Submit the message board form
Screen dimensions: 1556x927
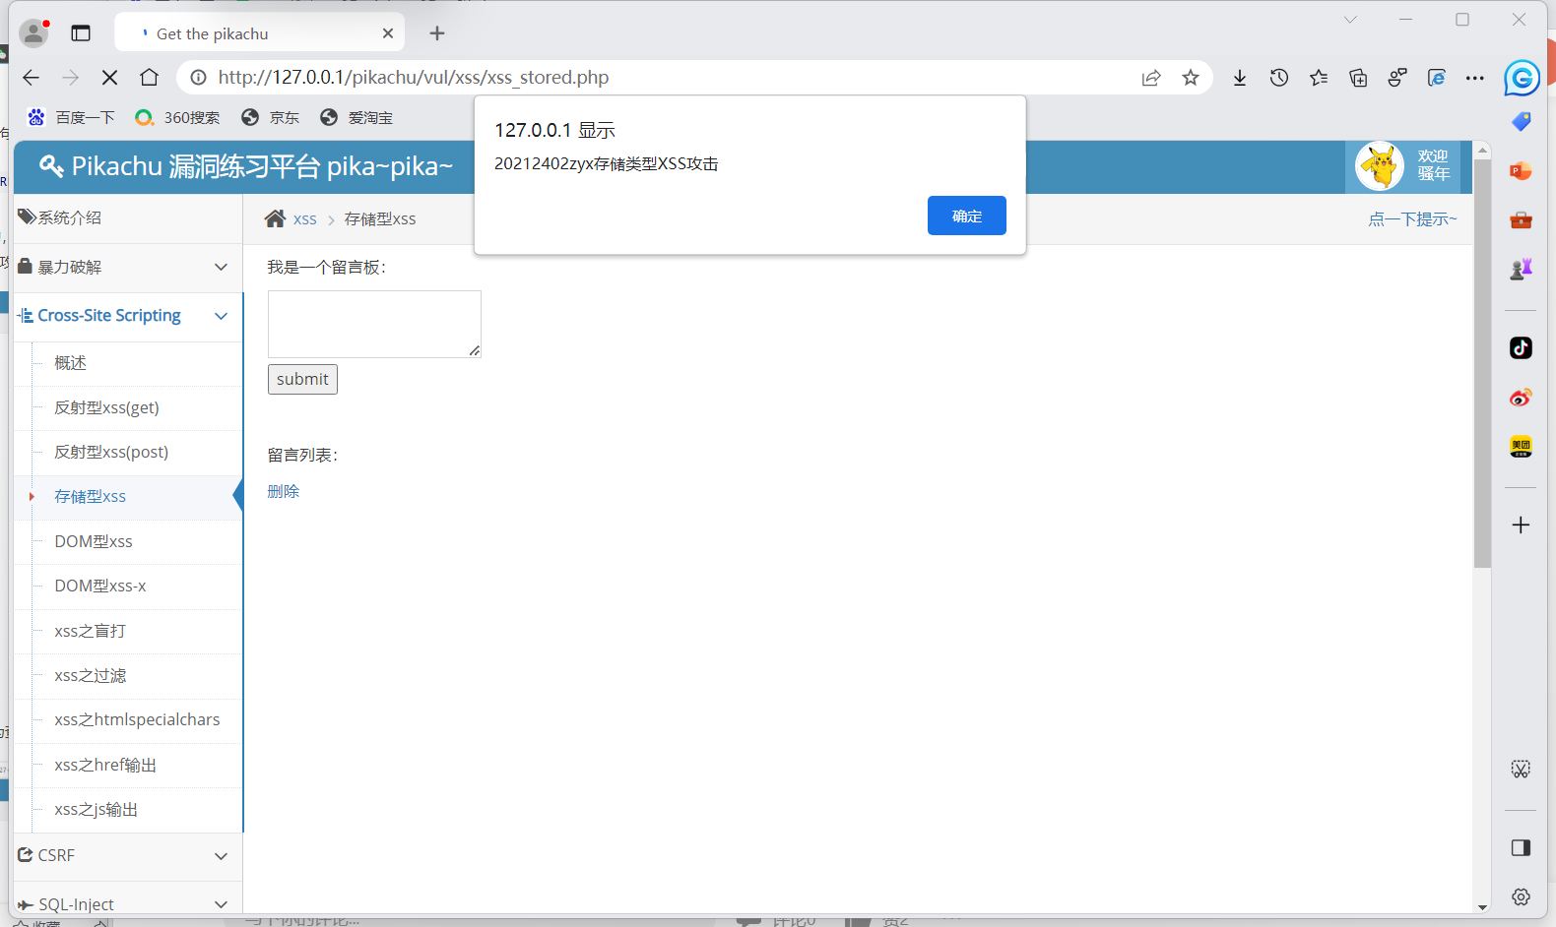(302, 379)
